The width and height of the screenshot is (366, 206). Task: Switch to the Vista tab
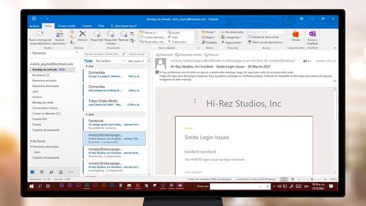[101, 26]
